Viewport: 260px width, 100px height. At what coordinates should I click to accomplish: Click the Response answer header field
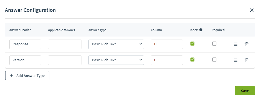pyautogui.click(x=25, y=44)
